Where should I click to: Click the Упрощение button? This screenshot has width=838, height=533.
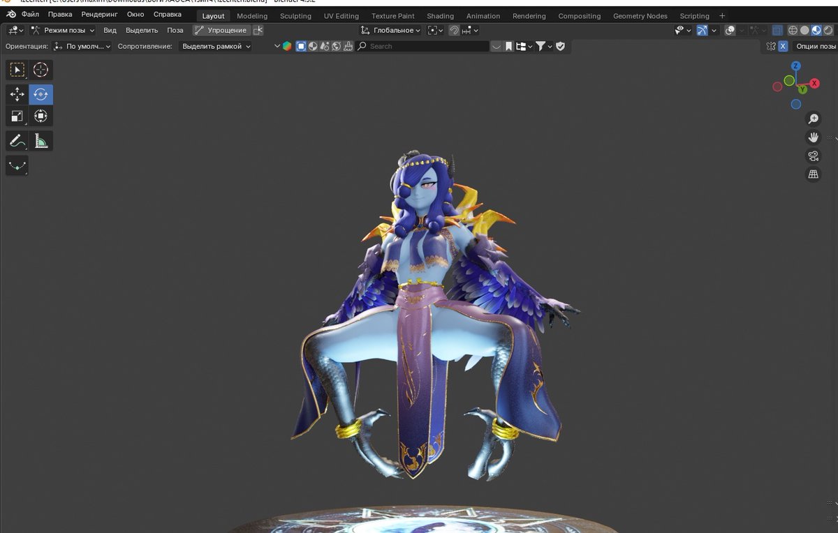pos(221,30)
